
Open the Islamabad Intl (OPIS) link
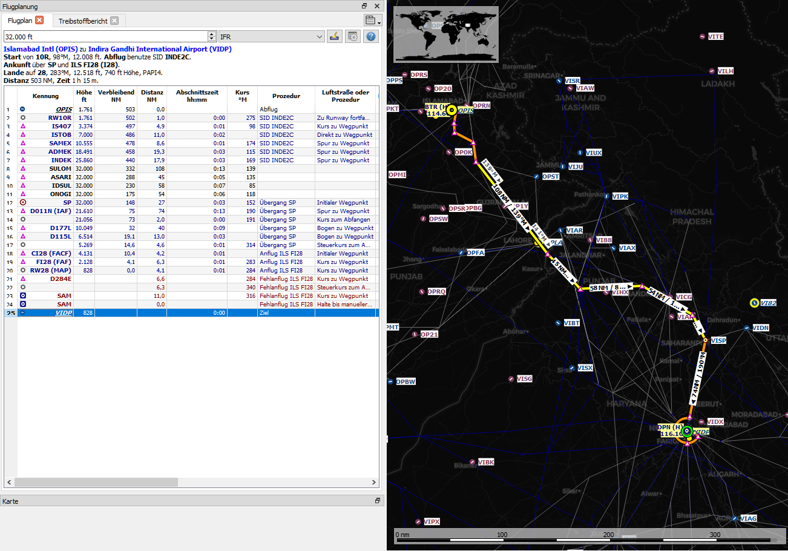[40, 49]
